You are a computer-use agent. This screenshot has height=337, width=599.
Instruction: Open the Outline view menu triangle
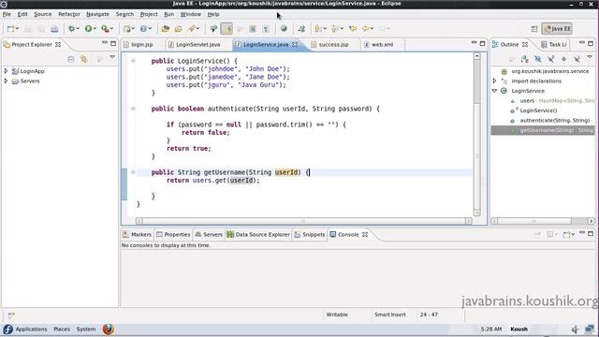(x=590, y=57)
